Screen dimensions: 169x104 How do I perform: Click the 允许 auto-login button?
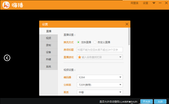160,102
